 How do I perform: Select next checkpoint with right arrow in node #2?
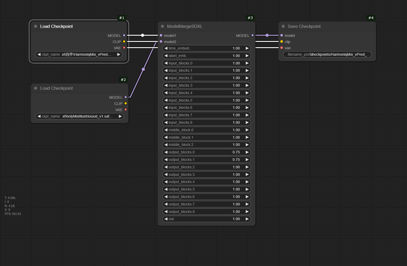[x=120, y=116]
